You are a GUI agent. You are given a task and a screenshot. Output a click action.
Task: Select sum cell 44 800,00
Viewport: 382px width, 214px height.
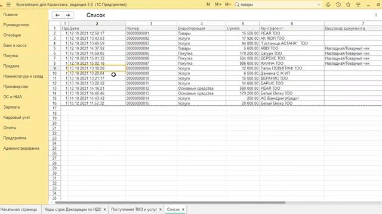point(243,43)
